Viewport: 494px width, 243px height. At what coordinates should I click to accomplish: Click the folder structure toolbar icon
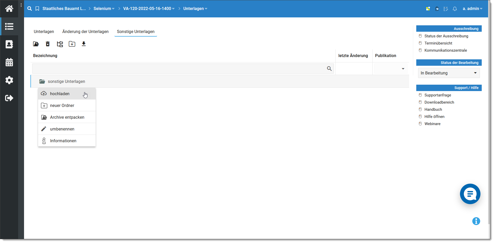[60, 44]
